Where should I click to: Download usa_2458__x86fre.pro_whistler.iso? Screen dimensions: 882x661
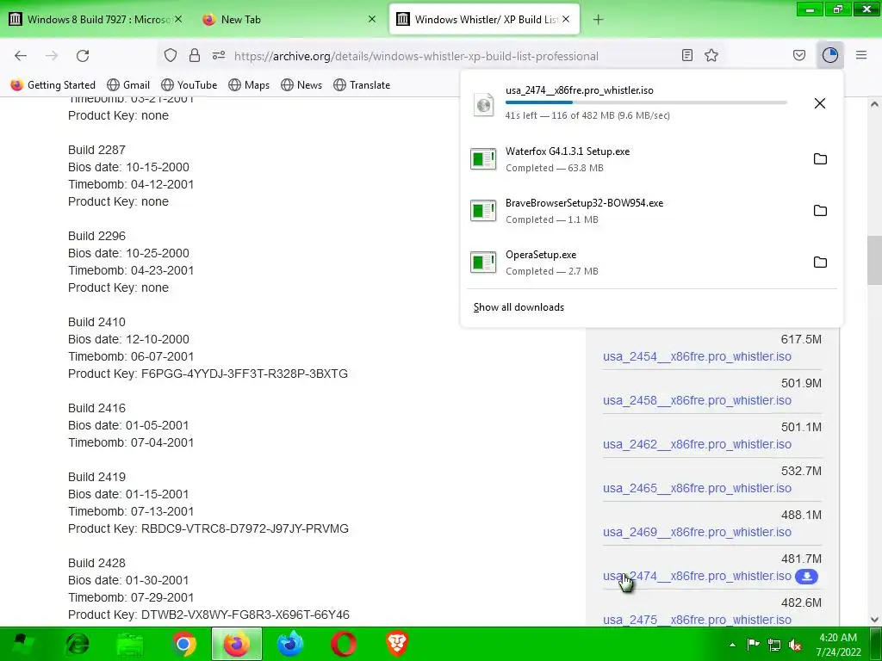point(697,401)
